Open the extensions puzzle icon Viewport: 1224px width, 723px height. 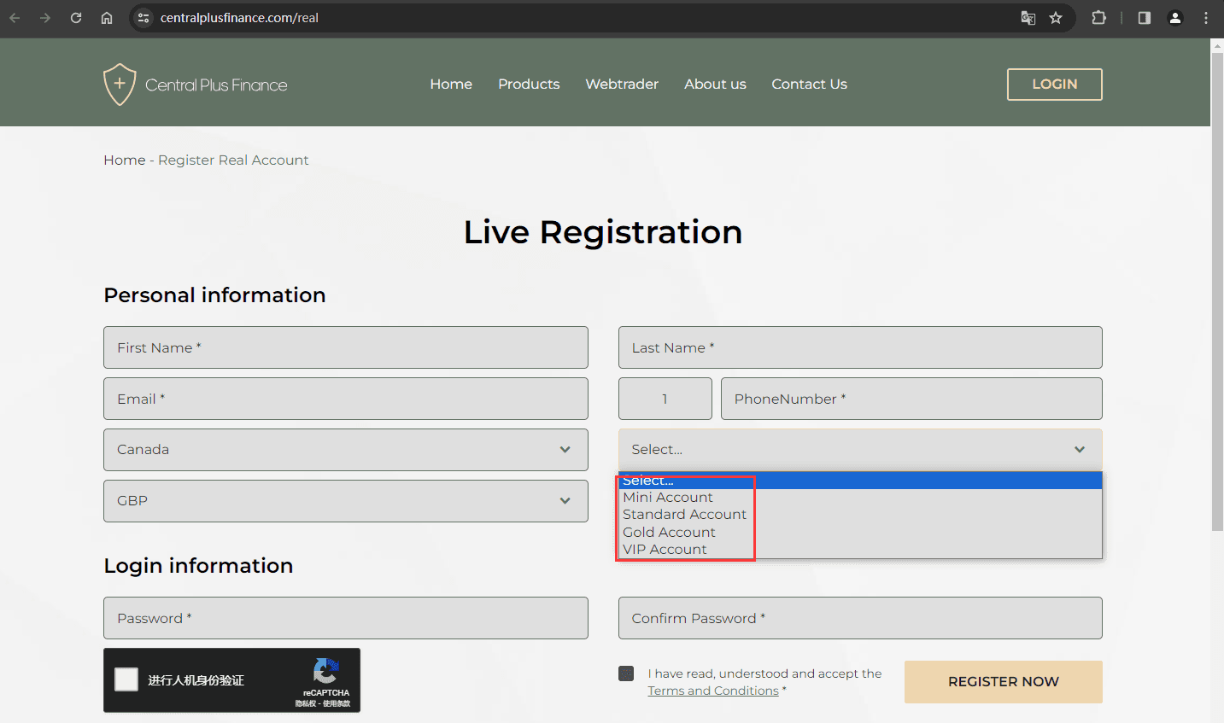(1098, 18)
